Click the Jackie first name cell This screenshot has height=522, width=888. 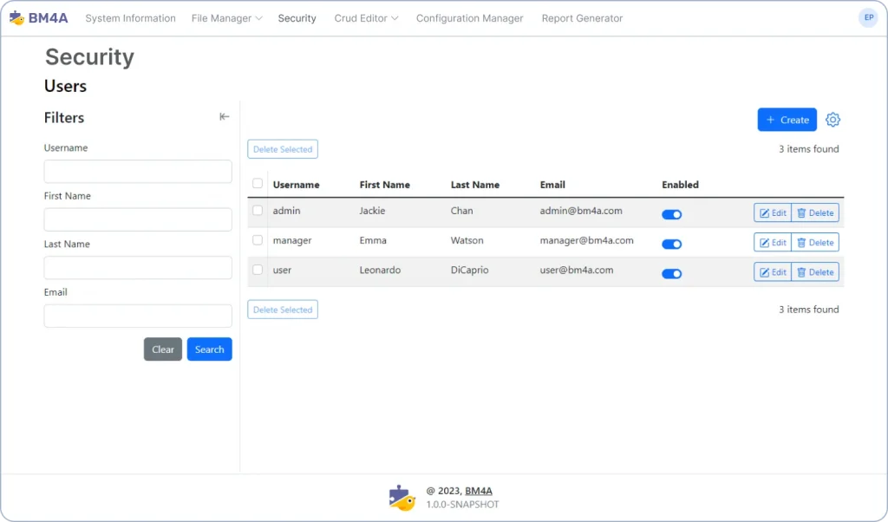pyautogui.click(x=372, y=211)
